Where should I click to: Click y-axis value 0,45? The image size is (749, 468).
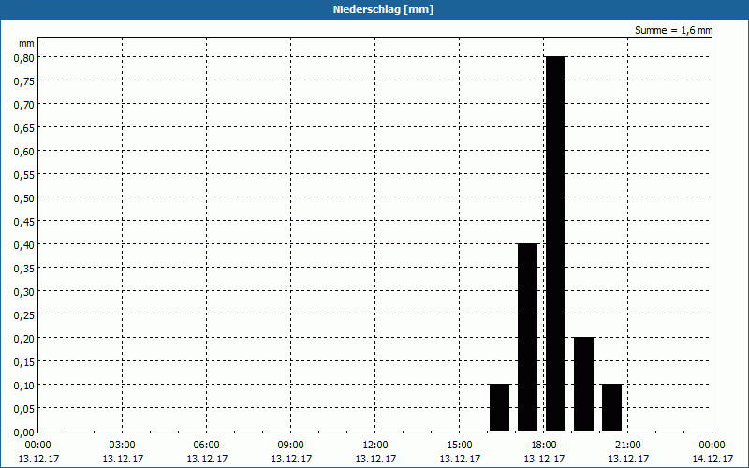click(x=24, y=222)
